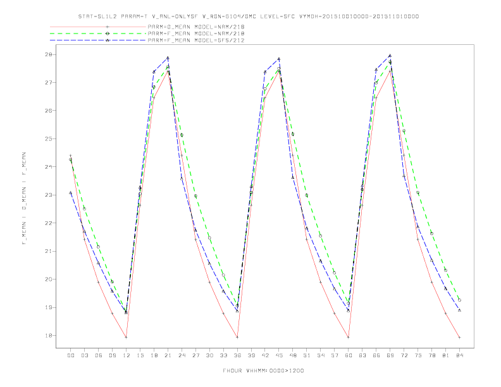Click the y-axis tick label 20
Image resolution: width=501 pixels, height=387 pixels.
click(49, 279)
